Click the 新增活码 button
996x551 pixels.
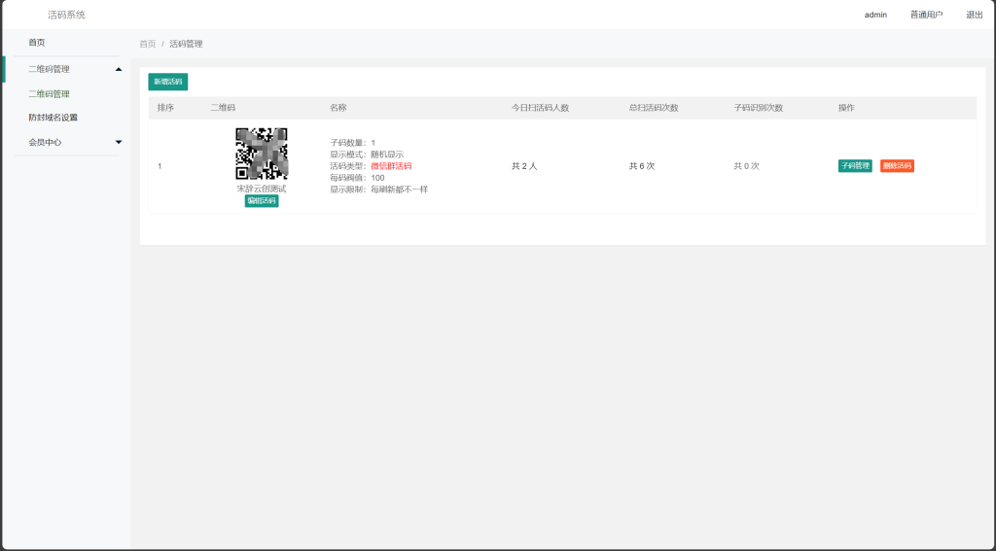pyautogui.click(x=167, y=82)
